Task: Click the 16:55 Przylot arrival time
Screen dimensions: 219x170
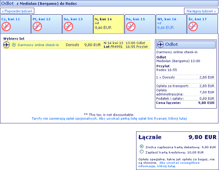Action: [136, 47]
